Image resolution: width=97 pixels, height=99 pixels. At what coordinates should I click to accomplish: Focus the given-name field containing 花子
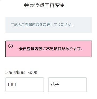[x=68, y=85]
